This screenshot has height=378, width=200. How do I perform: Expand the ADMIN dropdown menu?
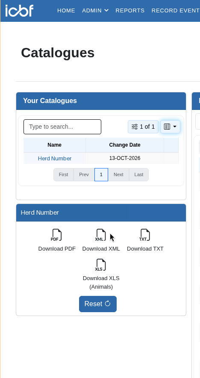pos(95,11)
